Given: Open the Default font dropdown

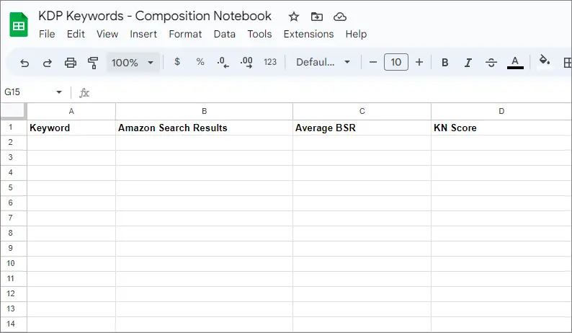Looking at the screenshot, I should coord(323,62).
